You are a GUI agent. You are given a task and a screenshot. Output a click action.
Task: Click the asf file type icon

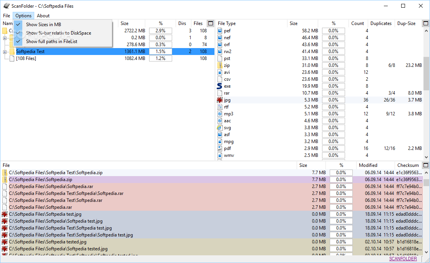220,135
